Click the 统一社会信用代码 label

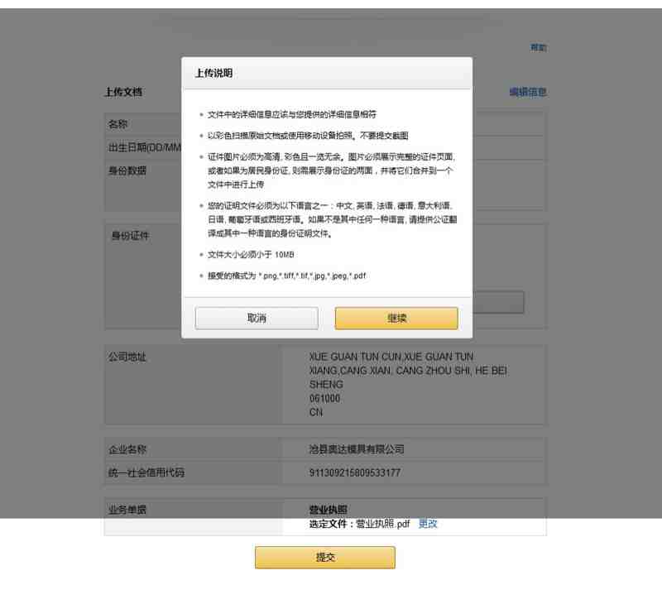click(x=146, y=472)
